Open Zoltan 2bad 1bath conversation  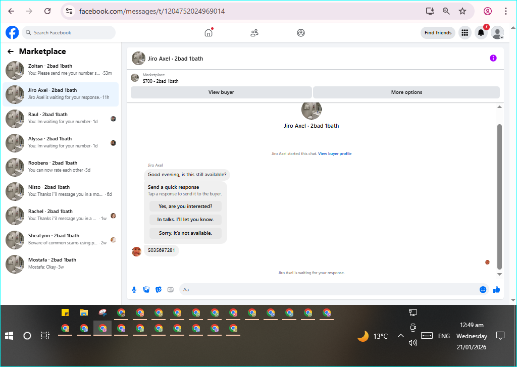click(61, 70)
